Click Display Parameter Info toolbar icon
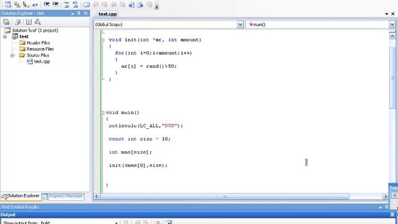The height and width of the screenshot is (224, 398). click(x=17, y=4)
